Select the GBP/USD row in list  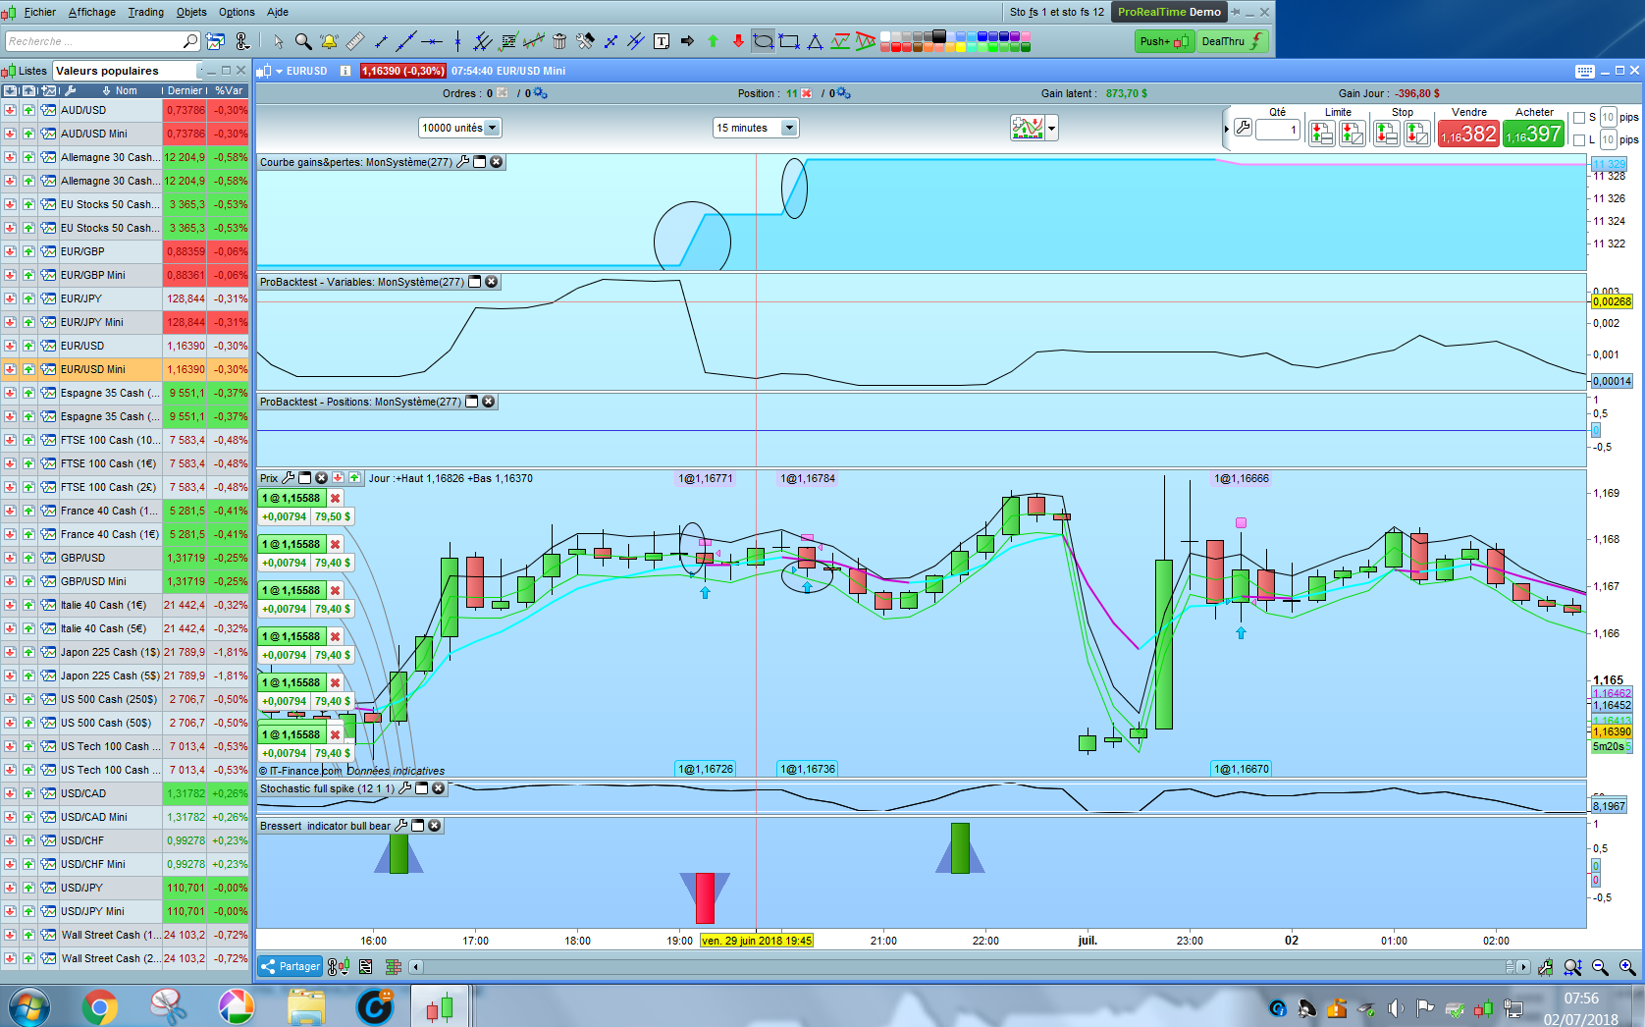[x=125, y=558]
